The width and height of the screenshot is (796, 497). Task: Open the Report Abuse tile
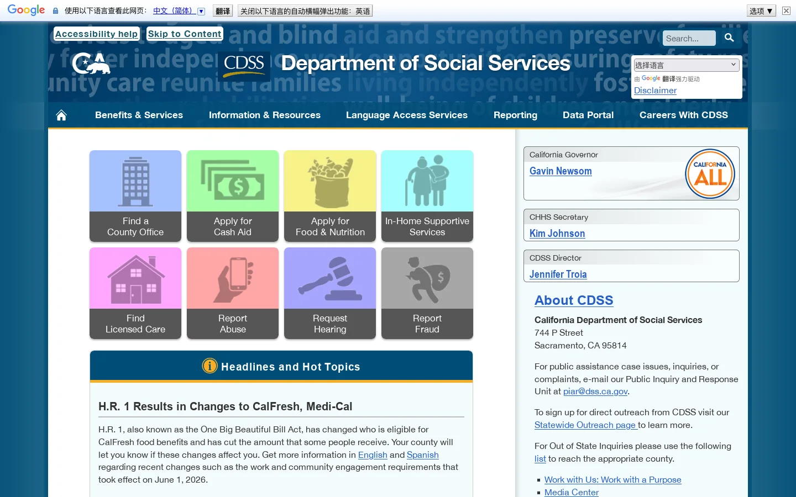coord(233,293)
